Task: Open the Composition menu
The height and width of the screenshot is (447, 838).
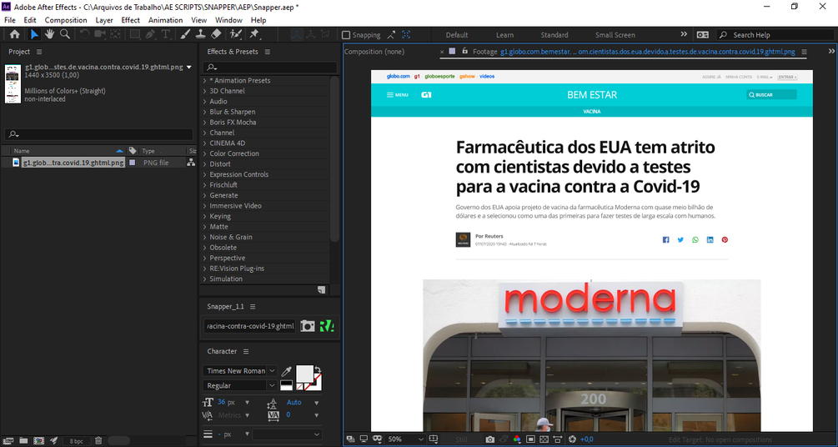Action: (x=66, y=20)
